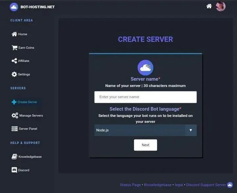Click 'Select the Discord Bot language*' label

point(145,109)
